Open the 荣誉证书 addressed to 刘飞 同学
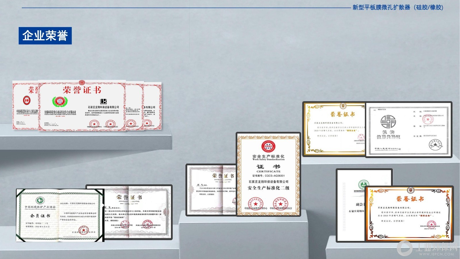 [211, 190]
